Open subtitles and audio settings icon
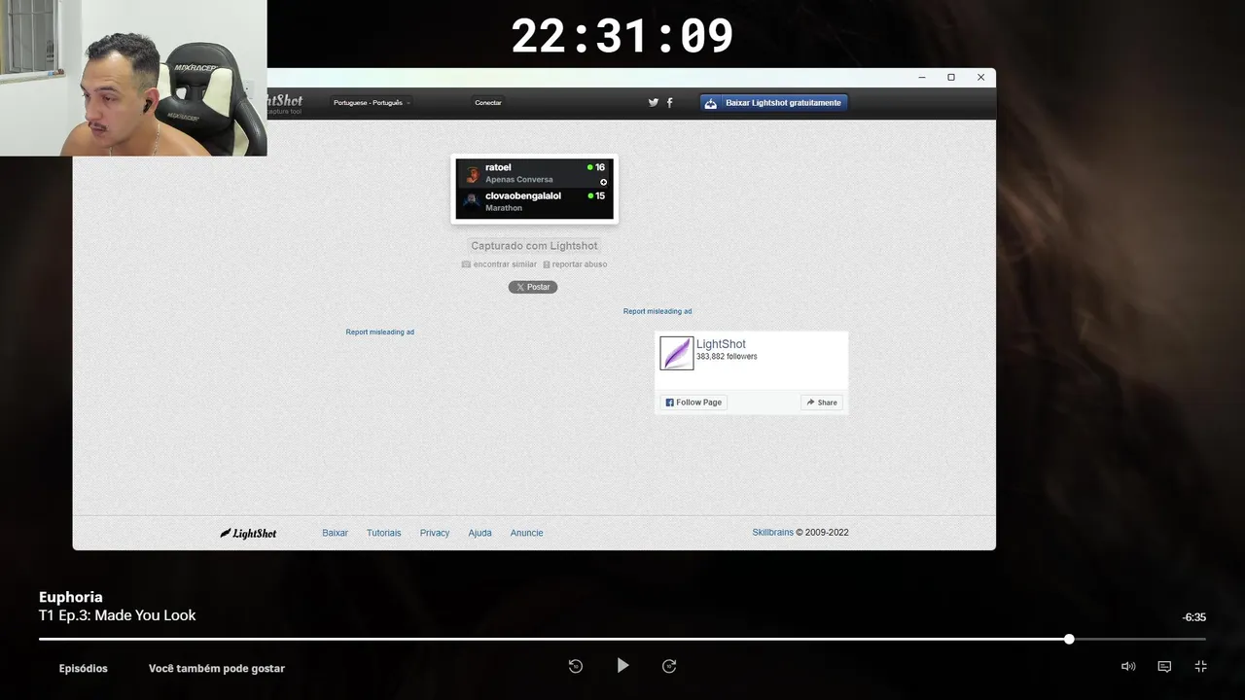 pos(1164,666)
